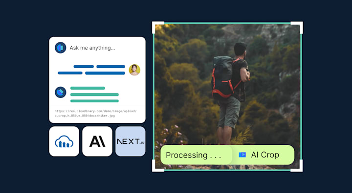Image resolution: width=352 pixels, height=193 pixels.
Task: Click the assistant avatar beside Ask me anything
Action: pos(61,48)
